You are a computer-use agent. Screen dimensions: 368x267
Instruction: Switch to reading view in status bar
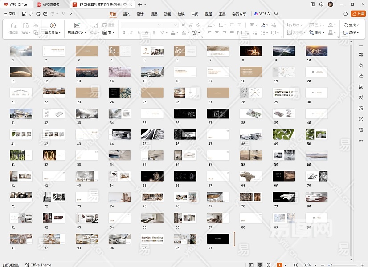pos(269,265)
